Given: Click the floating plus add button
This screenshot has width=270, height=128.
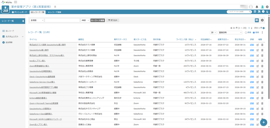Looking at the screenshot, I should tap(263, 122).
